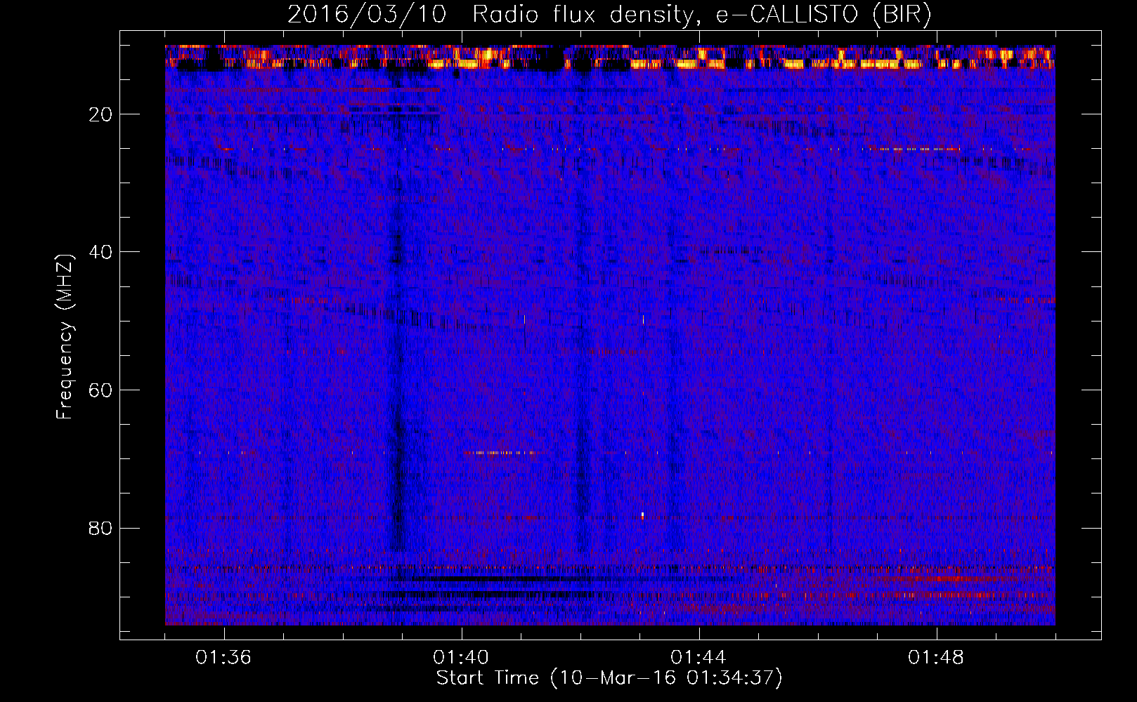Click the 01:44 time tick label
Viewport: 1137px width, 702px height.
click(699, 657)
